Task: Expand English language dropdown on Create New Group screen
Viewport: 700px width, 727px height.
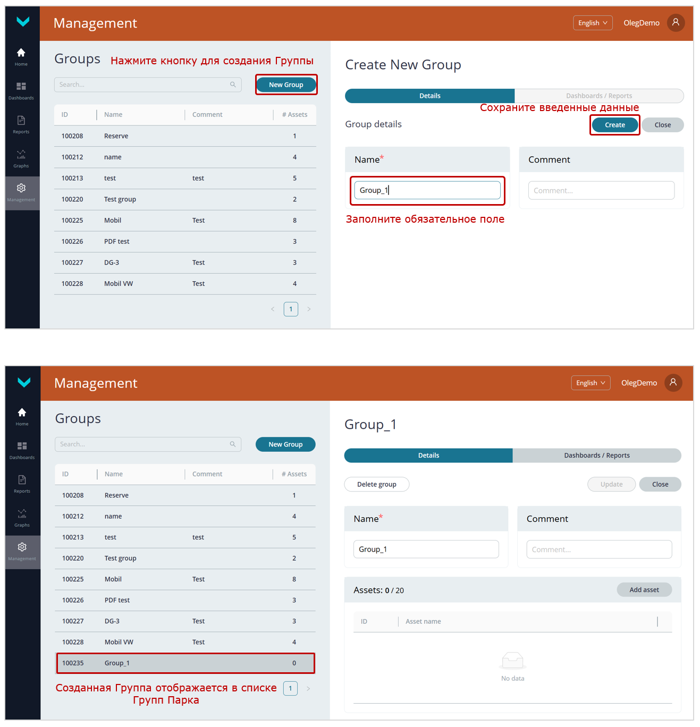Action: (x=593, y=23)
